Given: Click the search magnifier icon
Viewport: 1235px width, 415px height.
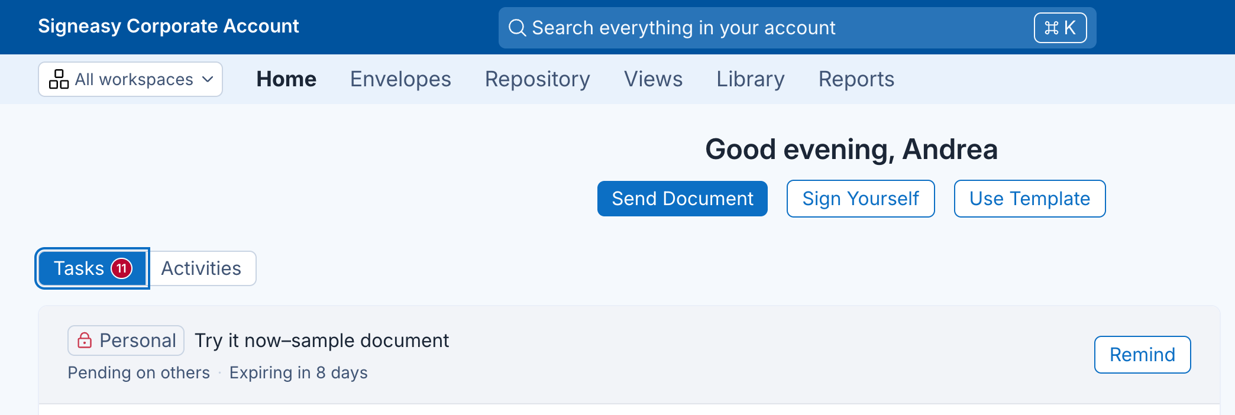Looking at the screenshot, I should [x=517, y=28].
